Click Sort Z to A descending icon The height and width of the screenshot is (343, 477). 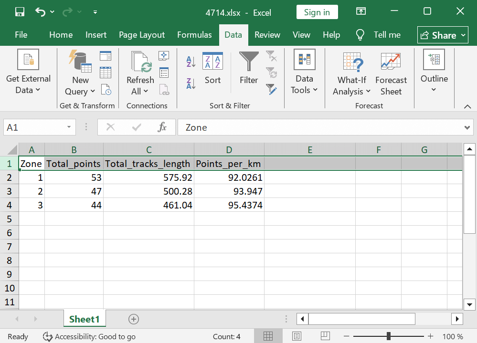[191, 83]
